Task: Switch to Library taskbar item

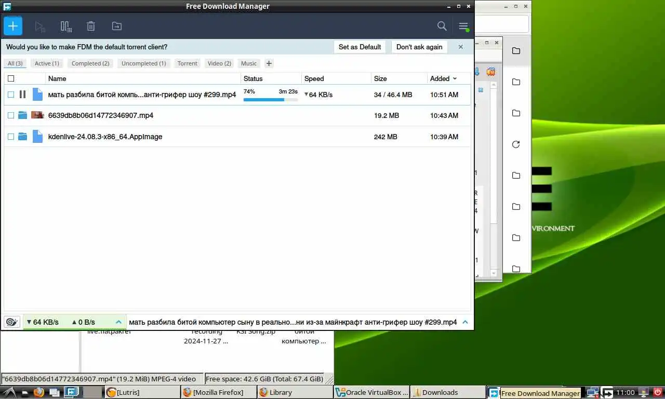Action: coord(295,392)
